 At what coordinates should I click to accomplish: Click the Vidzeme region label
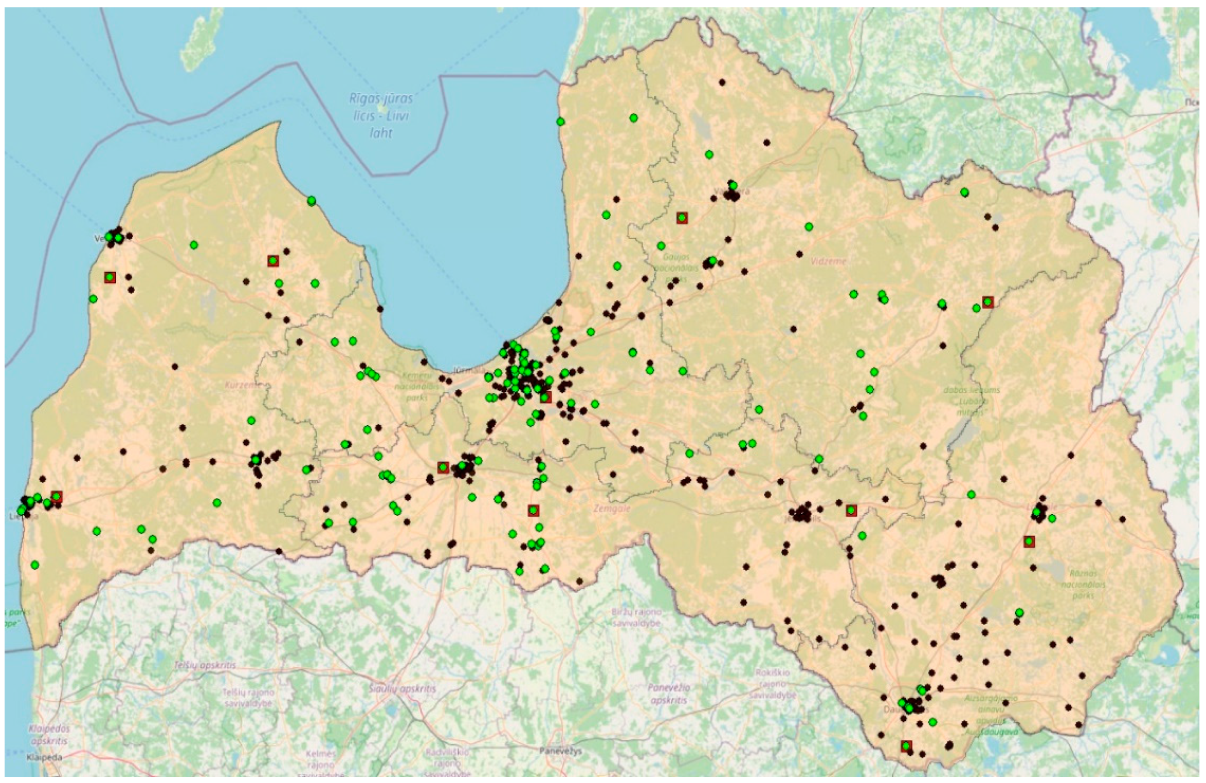coord(829,261)
